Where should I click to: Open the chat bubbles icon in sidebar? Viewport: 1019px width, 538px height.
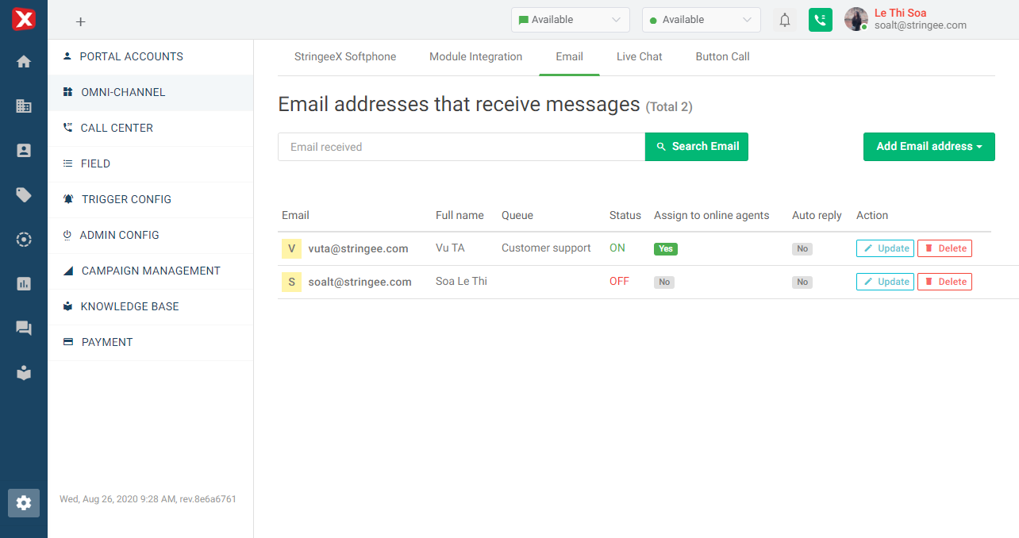24,328
